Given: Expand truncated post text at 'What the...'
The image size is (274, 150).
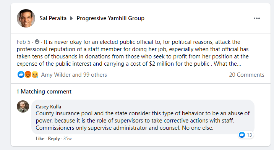Looking at the screenshot, I should click(x=227, y=64).
